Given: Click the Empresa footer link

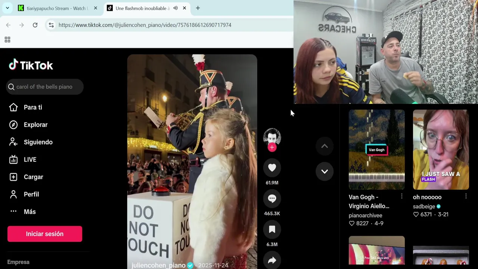Looking at the screenshot, I should (18, 262).
